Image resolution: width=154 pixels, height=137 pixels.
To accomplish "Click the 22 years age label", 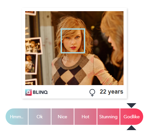I will (x=111, y=92).
